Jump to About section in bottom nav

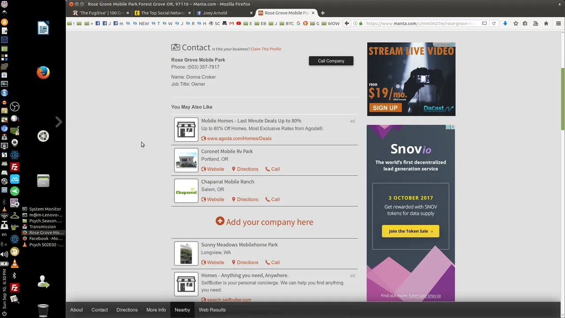click(76, 310)
